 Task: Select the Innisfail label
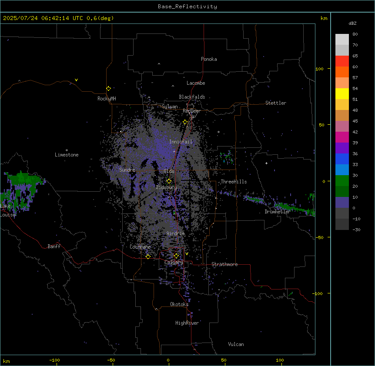(181, 142)
